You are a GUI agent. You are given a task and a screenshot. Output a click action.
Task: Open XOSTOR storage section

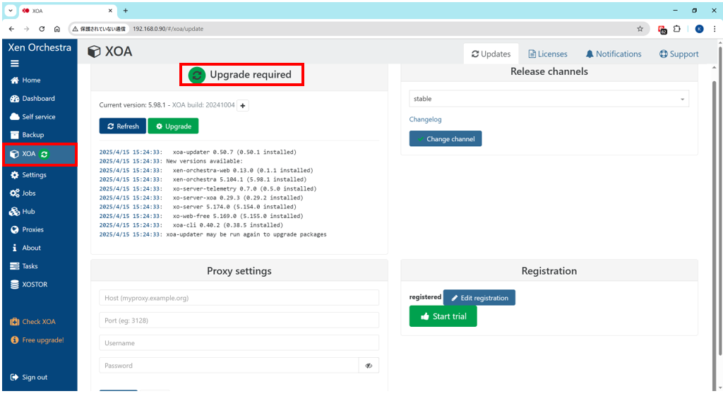pos(34,284)
